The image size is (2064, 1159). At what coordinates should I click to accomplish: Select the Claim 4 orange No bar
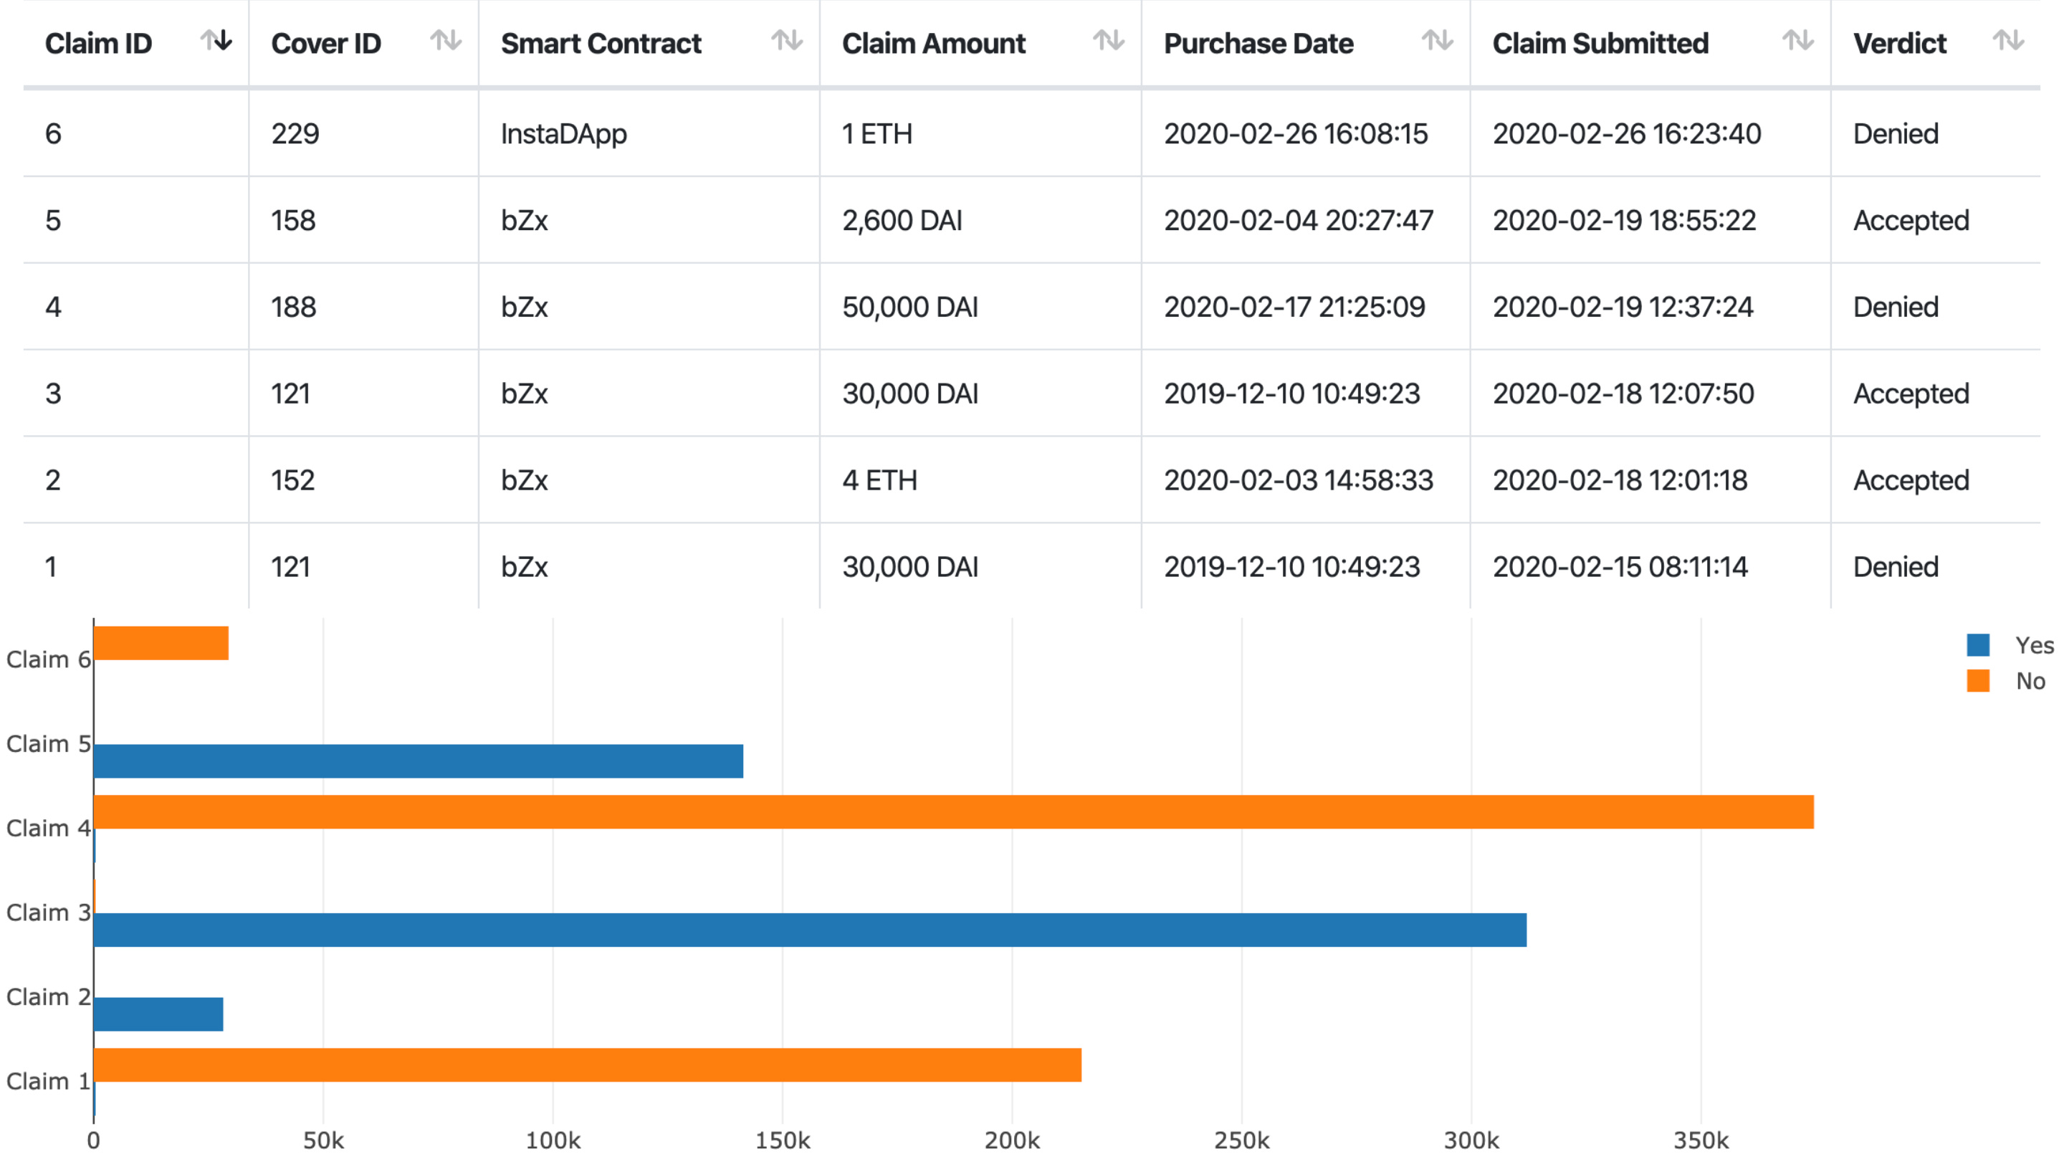coord(953,812)
